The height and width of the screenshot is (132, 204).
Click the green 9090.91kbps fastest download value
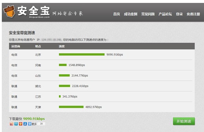[x=34, y=119]
